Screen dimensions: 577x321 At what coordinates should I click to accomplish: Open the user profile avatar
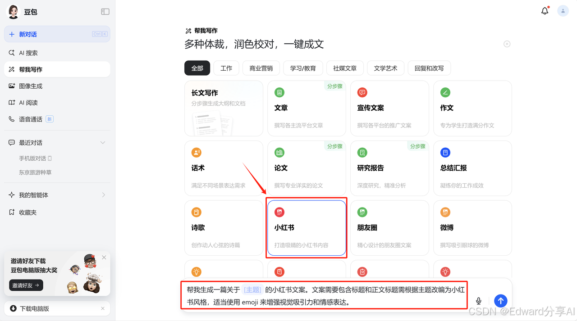(x=563, y=11)
